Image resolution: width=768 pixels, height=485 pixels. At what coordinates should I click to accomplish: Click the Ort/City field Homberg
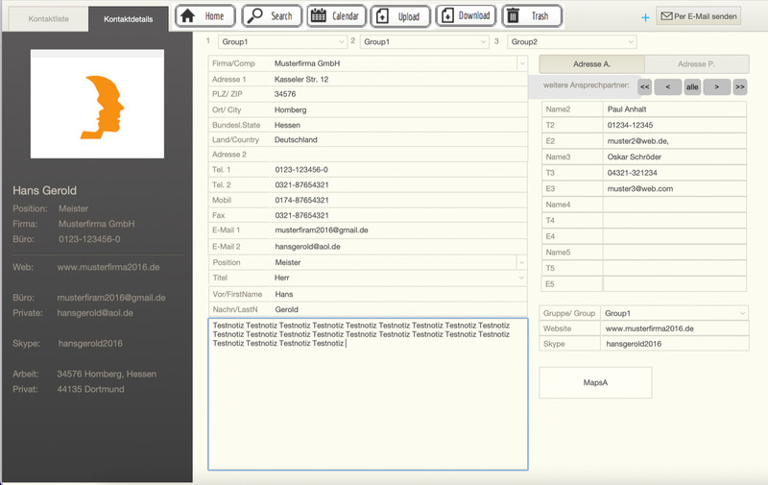coord(398,109)
